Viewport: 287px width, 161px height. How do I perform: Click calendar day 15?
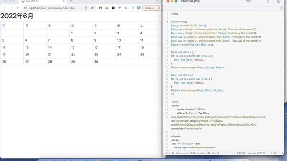coord(73,47)
